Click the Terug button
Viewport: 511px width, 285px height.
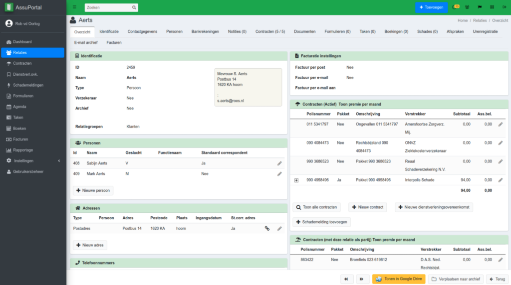coord(498,279)
